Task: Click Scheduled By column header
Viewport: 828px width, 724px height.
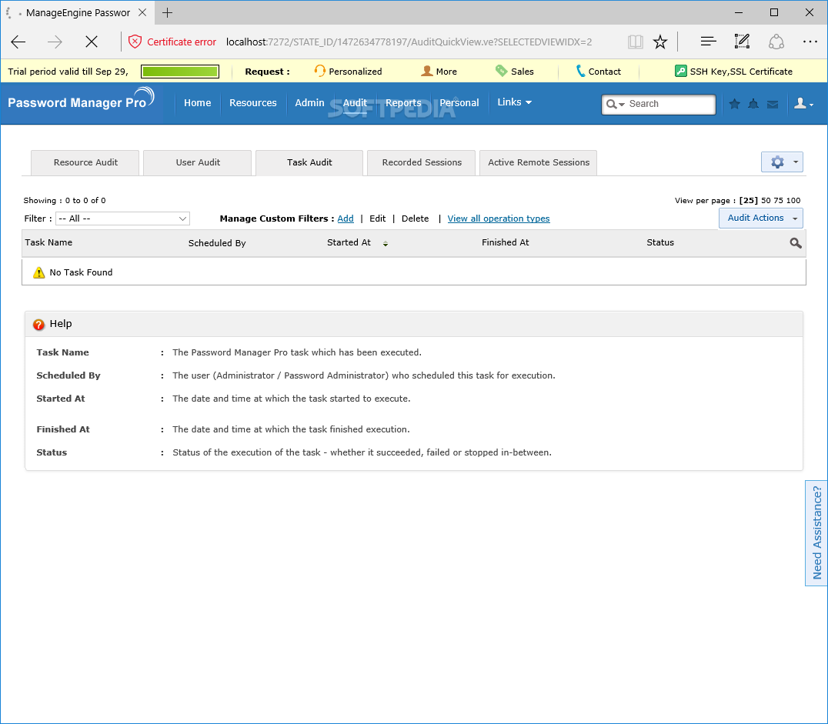Action: click(x=217, y=243)
